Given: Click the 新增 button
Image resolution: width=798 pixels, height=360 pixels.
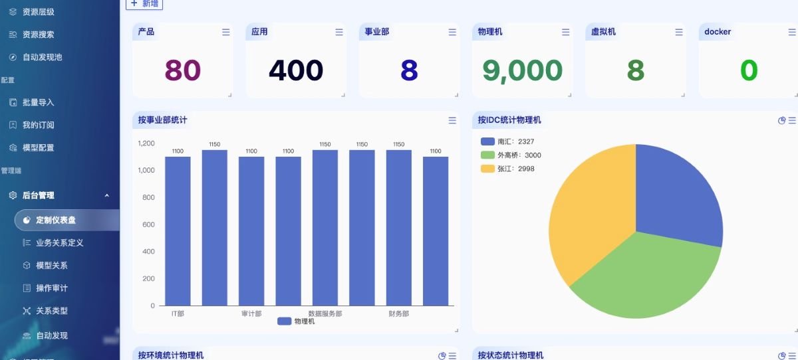Looking at the screenshot, I should tap(144, 3).
